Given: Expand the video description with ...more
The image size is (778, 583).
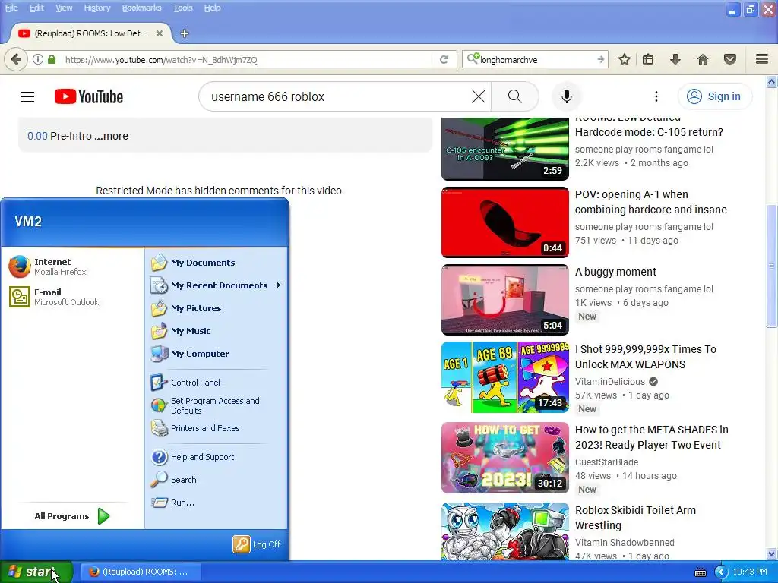Looking at the screenshot, I should (x=111, y=136).
